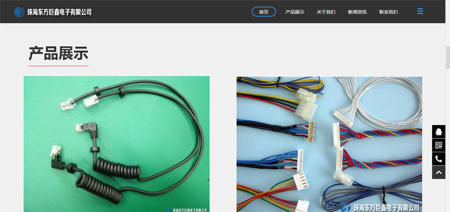The width and height of the screenshot is (450, 212).
Task: Click the scrollbar track below the thumb
Action: 448,138
